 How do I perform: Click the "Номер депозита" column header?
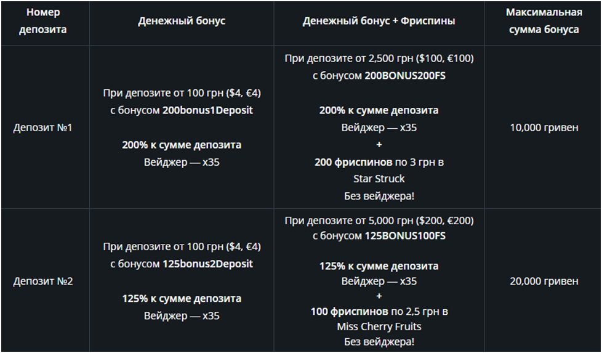tap(42, 21)
